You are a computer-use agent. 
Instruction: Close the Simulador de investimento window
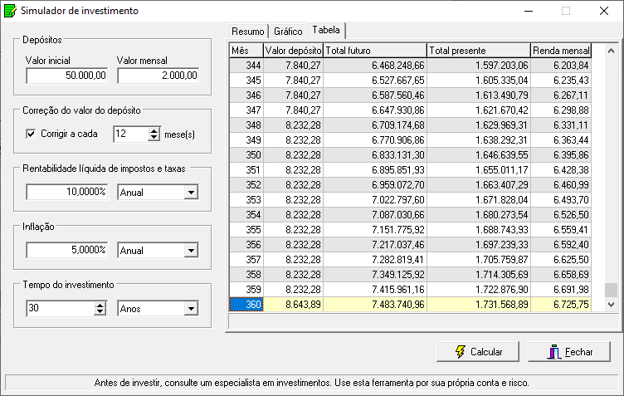tap(604, 11)
